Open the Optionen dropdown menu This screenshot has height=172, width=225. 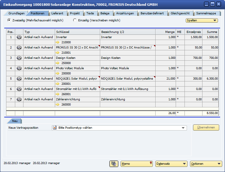206,164
